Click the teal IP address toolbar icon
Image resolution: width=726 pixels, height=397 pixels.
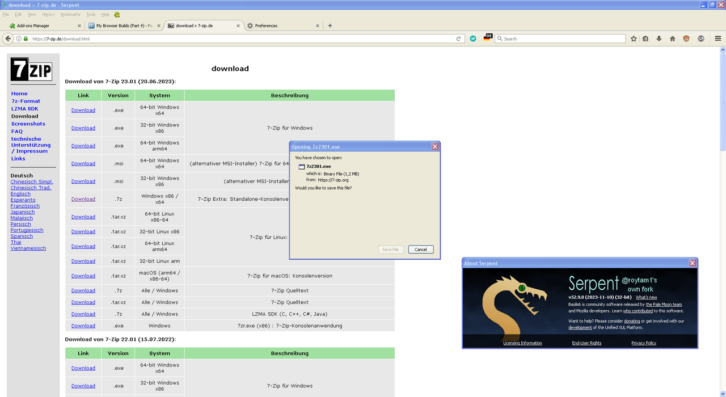click(473, 39)
